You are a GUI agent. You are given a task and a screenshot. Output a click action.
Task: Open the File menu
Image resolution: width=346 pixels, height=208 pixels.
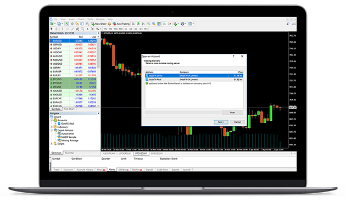click(55, 19)
